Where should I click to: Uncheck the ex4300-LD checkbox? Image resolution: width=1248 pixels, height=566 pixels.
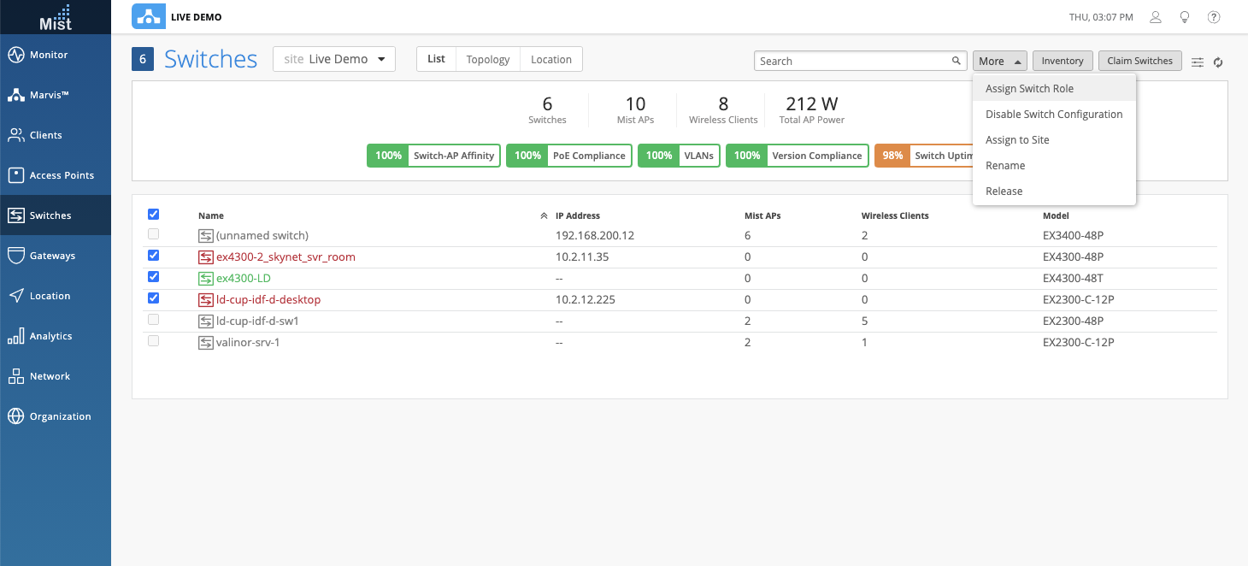point(154,277)
